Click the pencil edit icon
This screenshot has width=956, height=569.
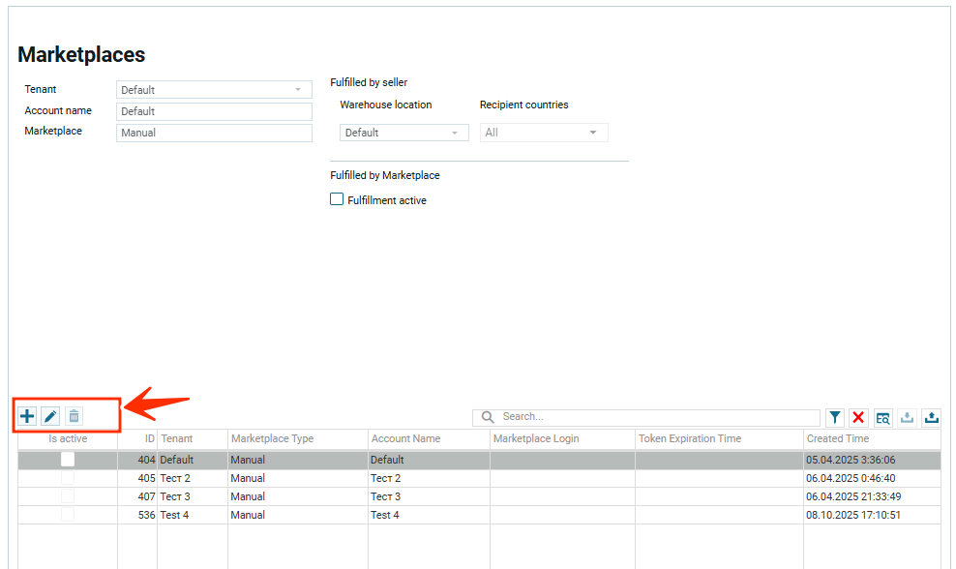50,416
